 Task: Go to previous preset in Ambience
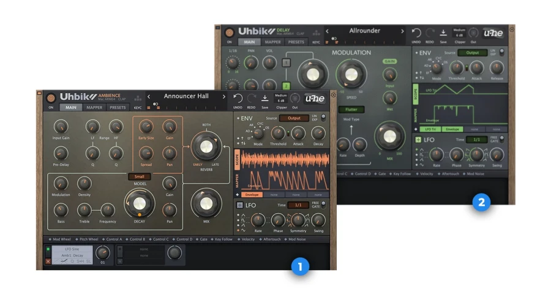[x=149, y=96]
